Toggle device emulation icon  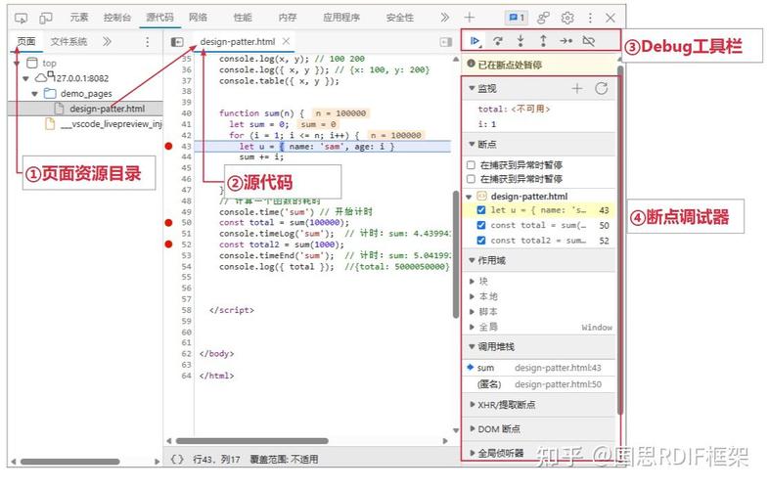pos(46,19)
